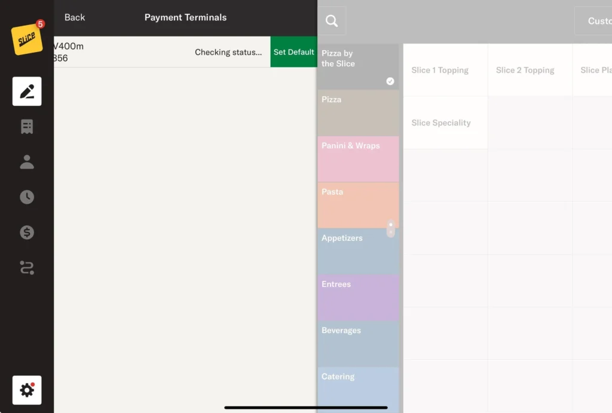Open the order entry pencil icon

tap(27, 91)
